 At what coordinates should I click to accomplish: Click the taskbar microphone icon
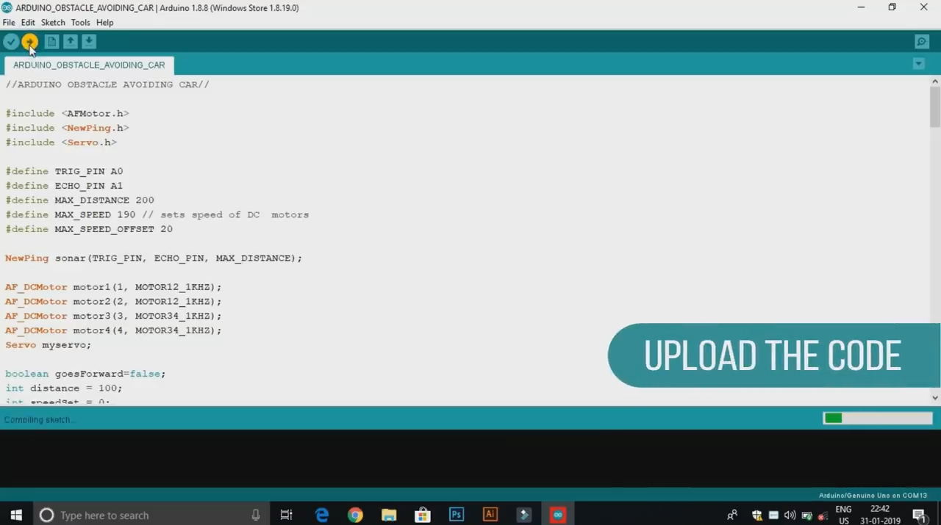(x=256, y=515)
